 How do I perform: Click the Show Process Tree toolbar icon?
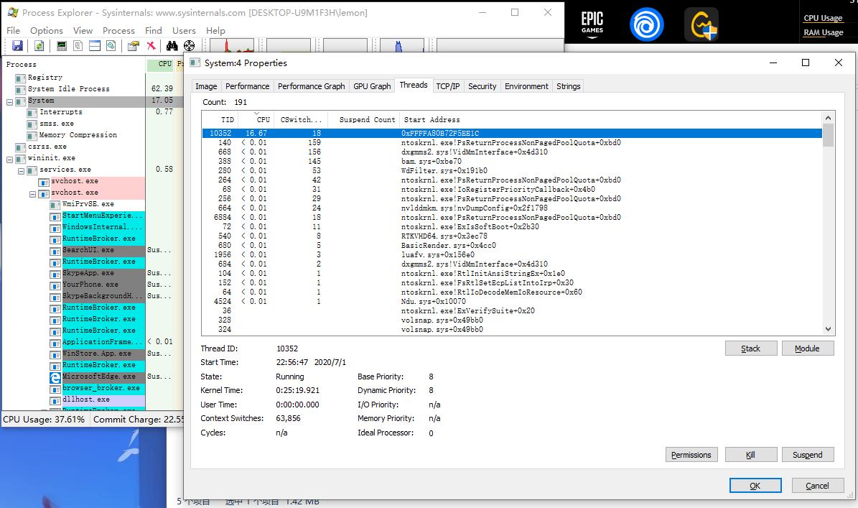78,46
